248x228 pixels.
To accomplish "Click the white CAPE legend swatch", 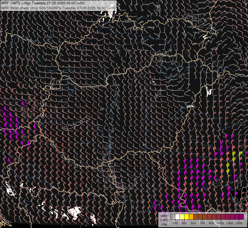I will point(178,217).
